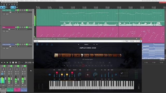Go to project start transport button
This screenshot has width=166, height=93.
tap(2, 63)
